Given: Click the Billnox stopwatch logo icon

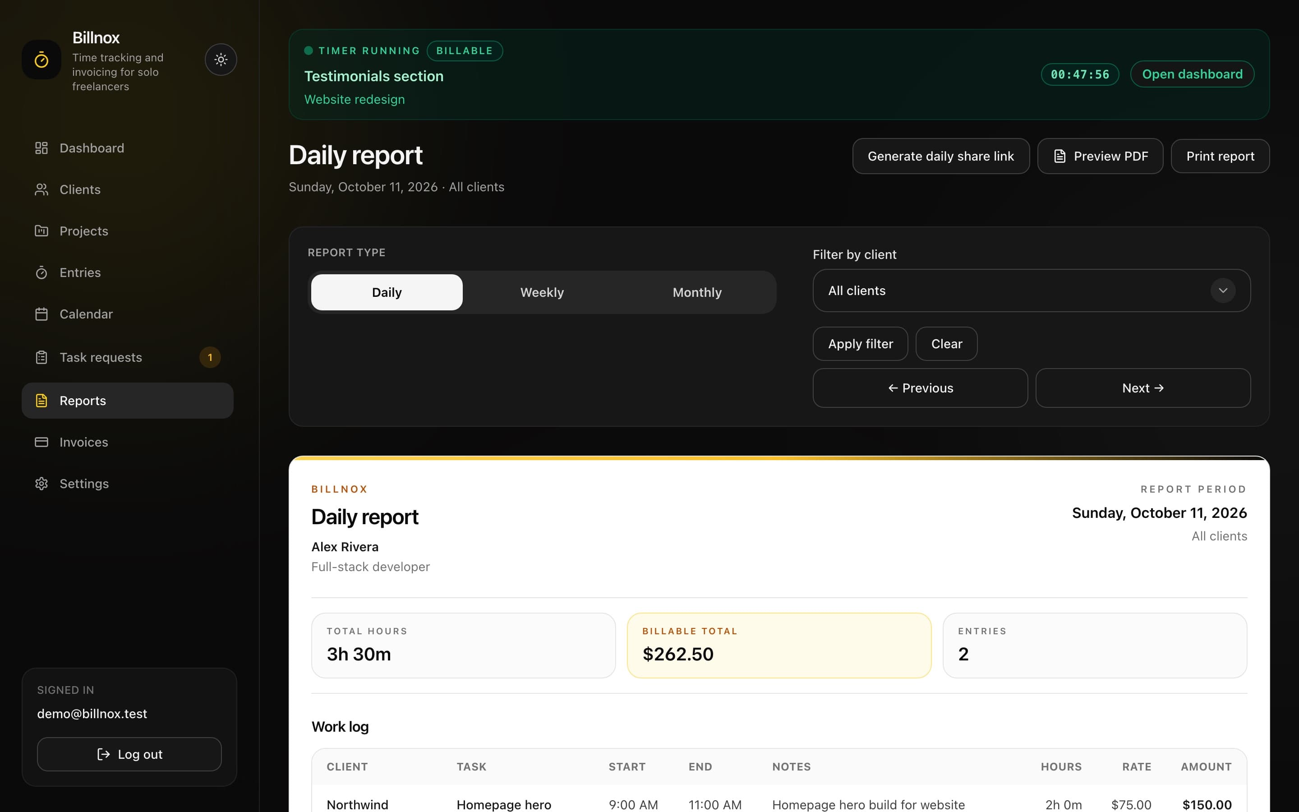Looking at the screenshot, I should 41,60.
